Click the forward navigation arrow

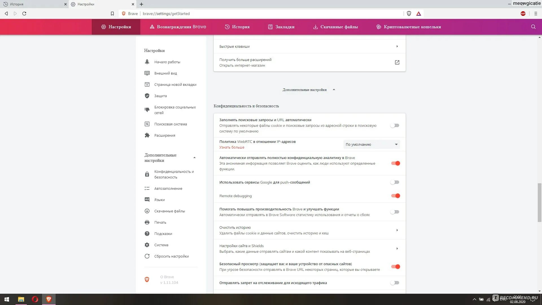coord(15,14)
